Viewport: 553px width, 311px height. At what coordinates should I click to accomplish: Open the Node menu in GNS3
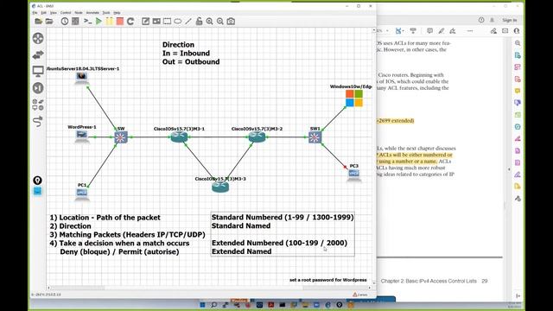coord(79,13)
